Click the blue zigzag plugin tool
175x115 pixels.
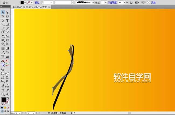(x=3, y=65)
